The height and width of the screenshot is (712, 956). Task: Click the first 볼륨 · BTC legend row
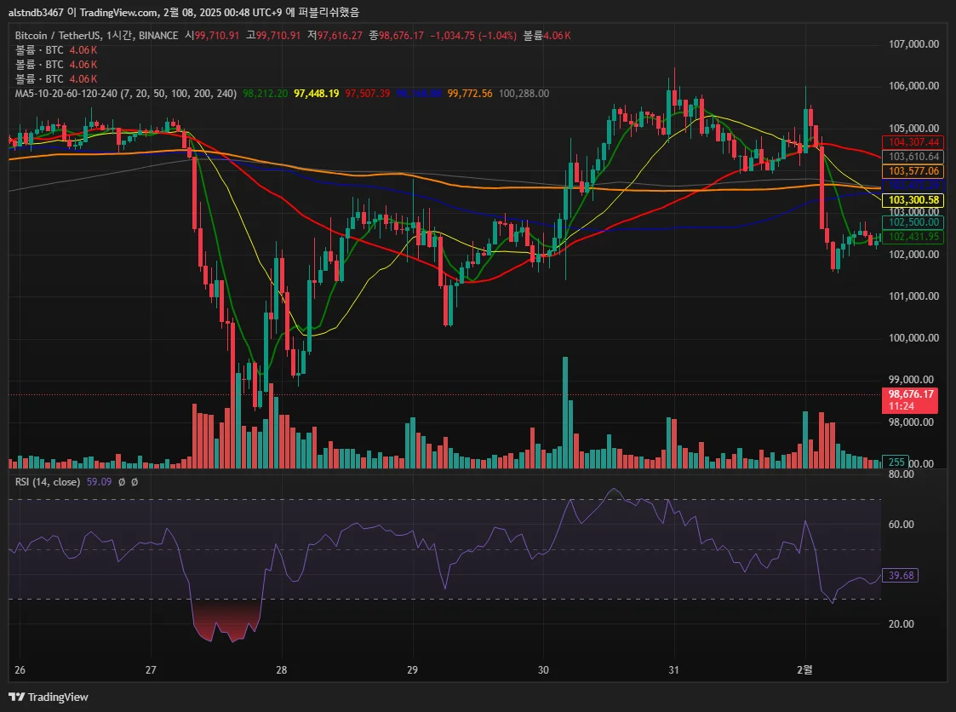pos(56,50)
